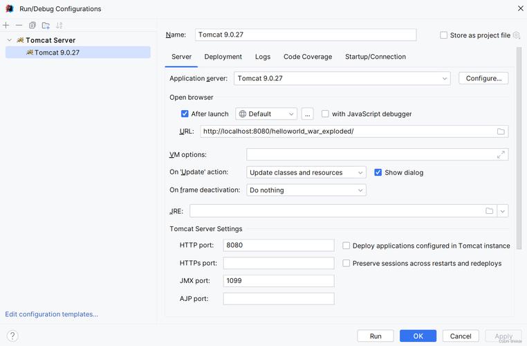Open the Default browser dropdown
This screenshot has width=527, height=346.
point(266,113)
